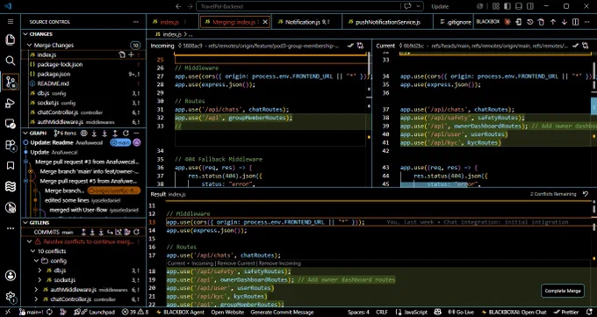
Task: Switch to the index.js tab
Action: coord(169,22)
